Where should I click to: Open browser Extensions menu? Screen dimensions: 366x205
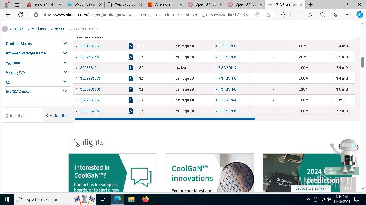click(283, 15)
